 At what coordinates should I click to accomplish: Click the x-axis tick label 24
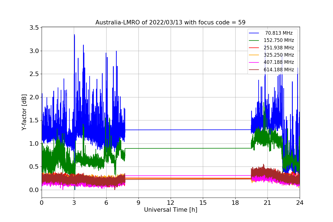[300, 203]
